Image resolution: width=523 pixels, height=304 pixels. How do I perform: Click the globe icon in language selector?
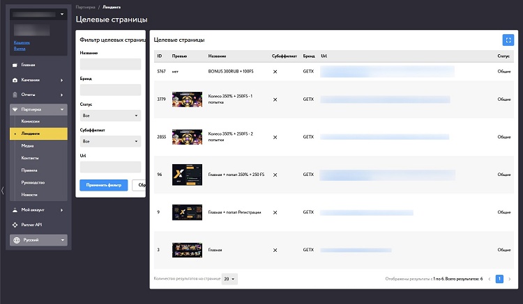17,240
